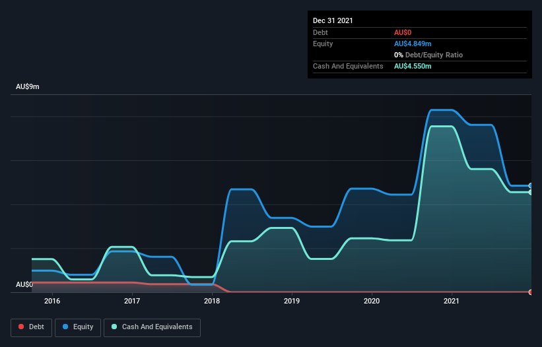
Task: Toggle the Equity series legend button
Action: tap(78, 327)
